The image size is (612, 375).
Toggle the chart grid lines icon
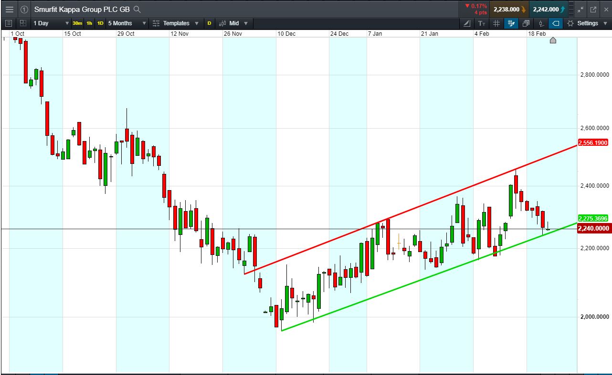tap(496, 23)
